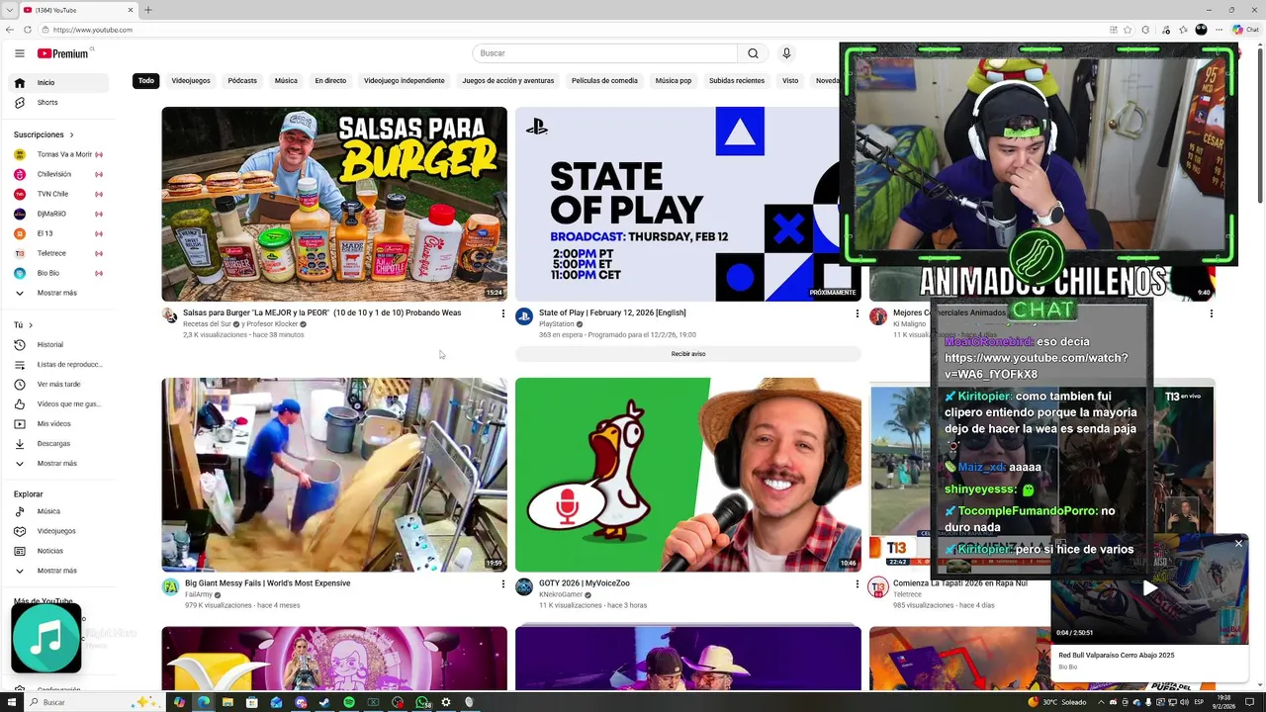Viewport: 1266px width, 712px height.
Task: Open Steam from the taskbar
Action: pyautogui.click(x=324, y=702)
